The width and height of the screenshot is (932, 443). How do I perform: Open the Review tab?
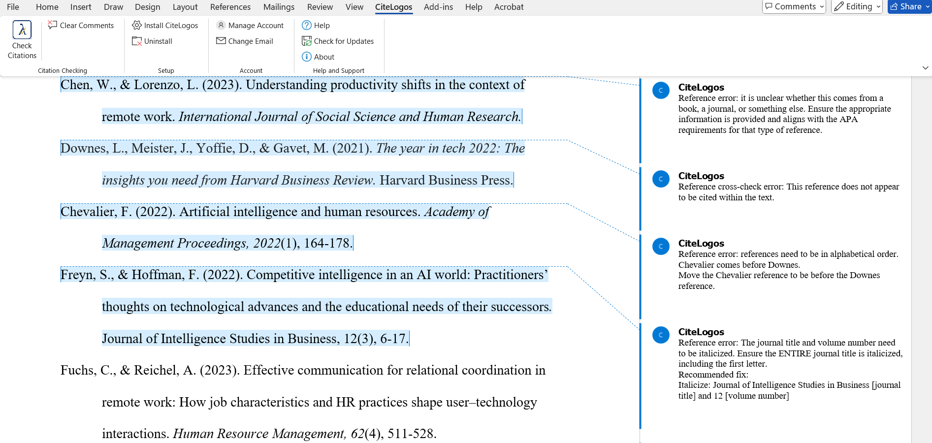click(x=320, y=6)
